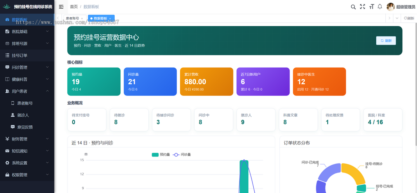Click 短信通知 envelope icon
417x193 pixels.
coord(8,151)
